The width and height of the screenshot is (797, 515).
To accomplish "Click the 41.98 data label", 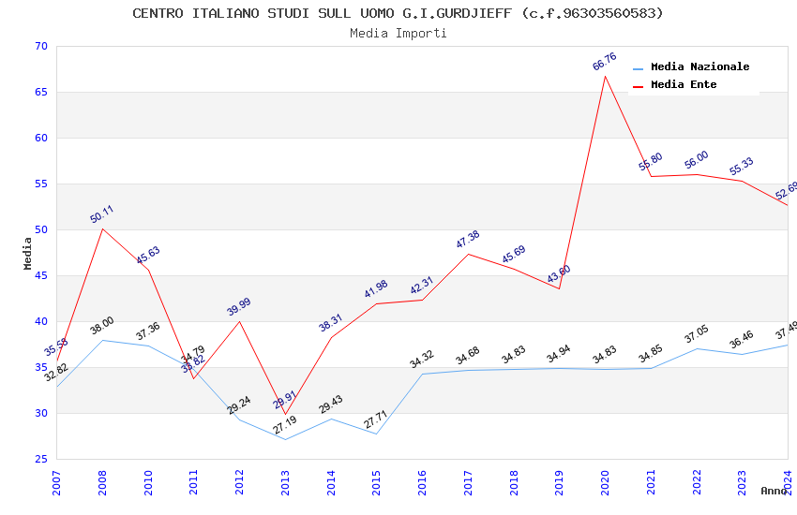I will [x=376, y=288].
